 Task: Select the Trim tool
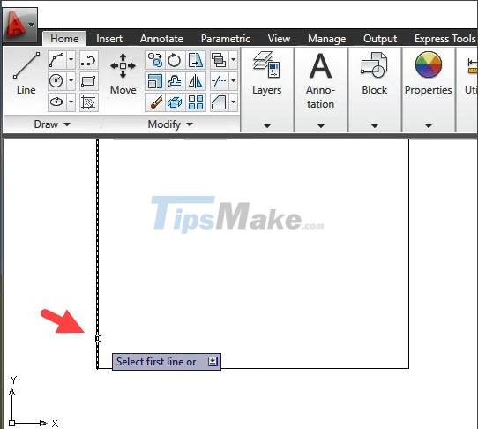point(219,81)
